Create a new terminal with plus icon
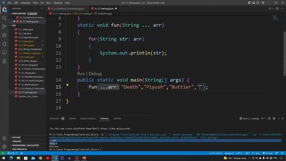Screen dimensions: 286x161 click(262, 119)
